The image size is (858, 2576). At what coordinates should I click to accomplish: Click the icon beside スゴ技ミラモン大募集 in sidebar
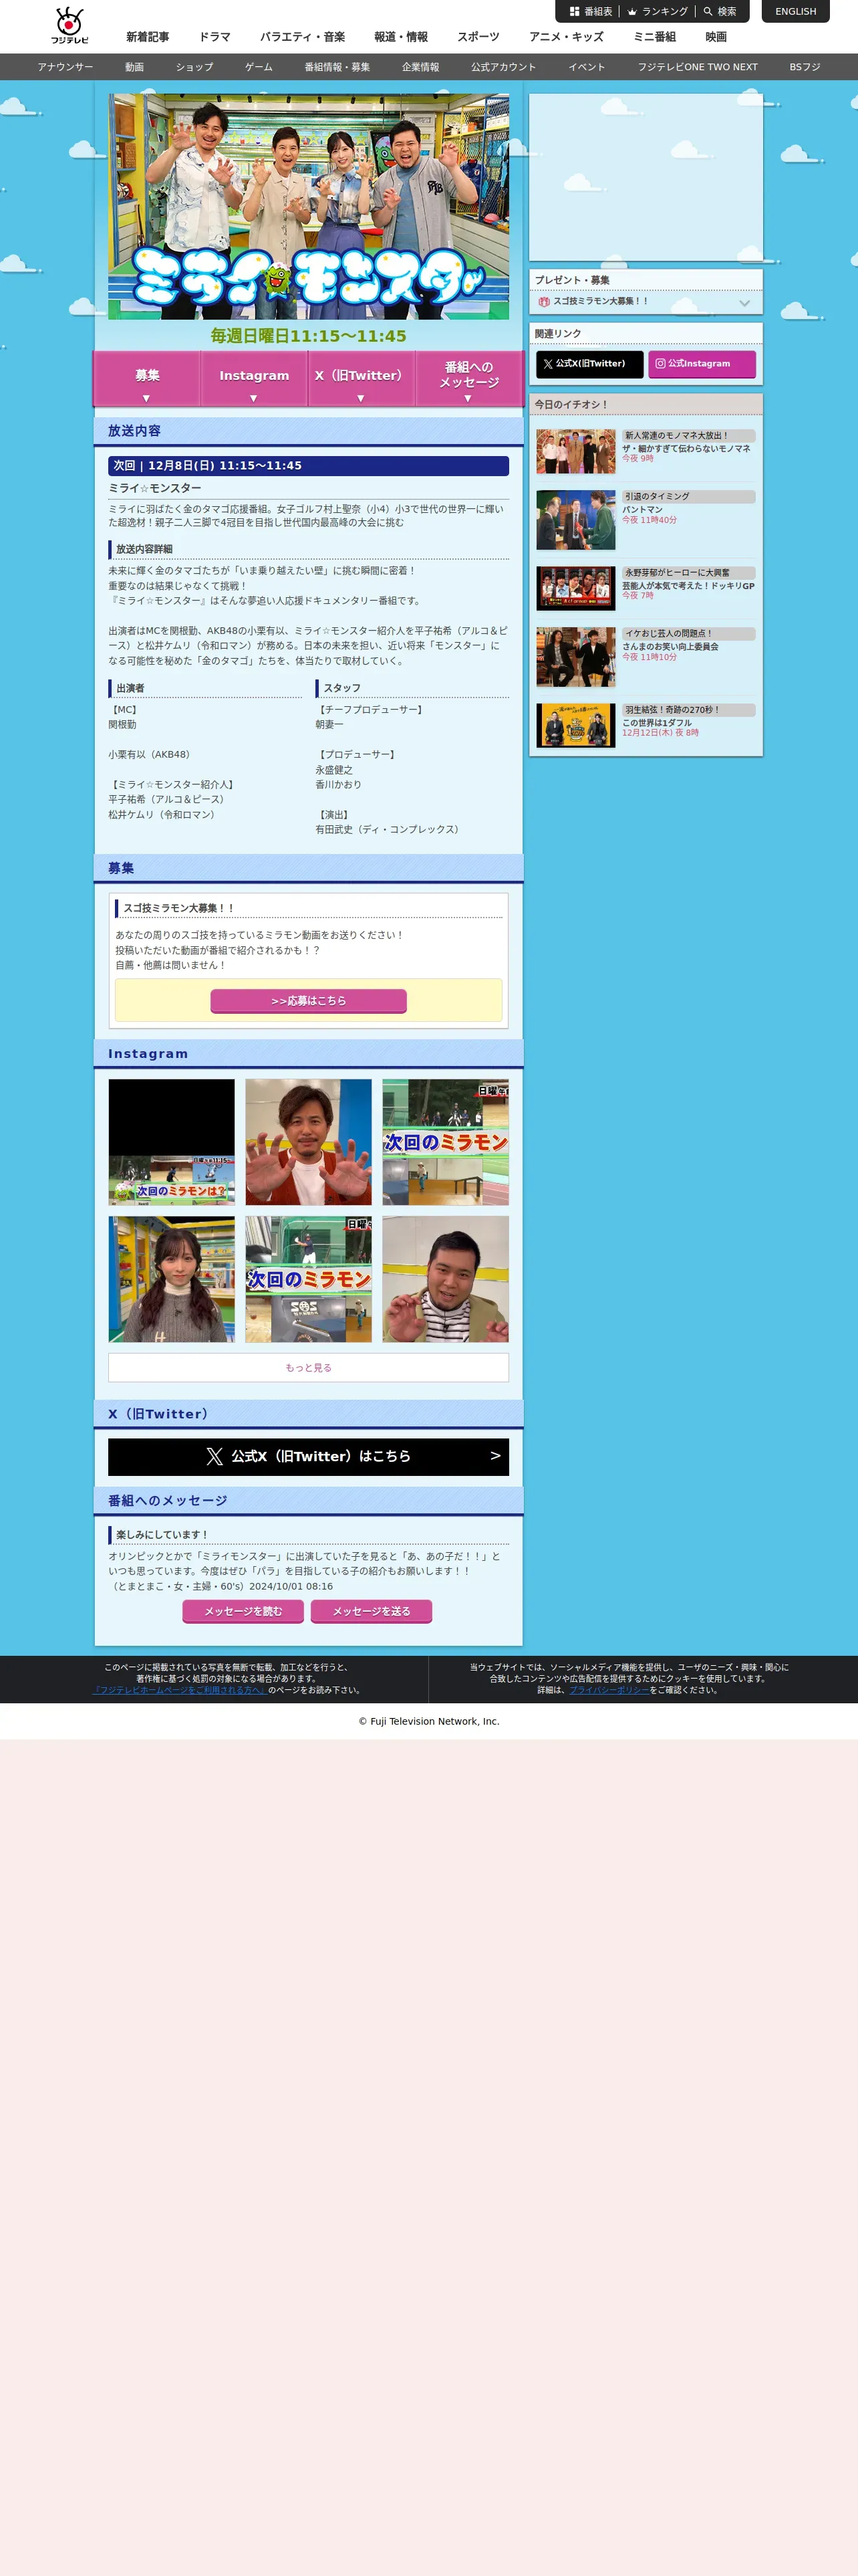(x=543, y=301)
